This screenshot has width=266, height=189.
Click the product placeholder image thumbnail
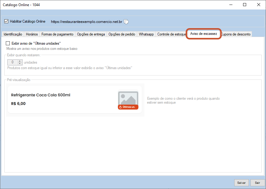point(128,98)
